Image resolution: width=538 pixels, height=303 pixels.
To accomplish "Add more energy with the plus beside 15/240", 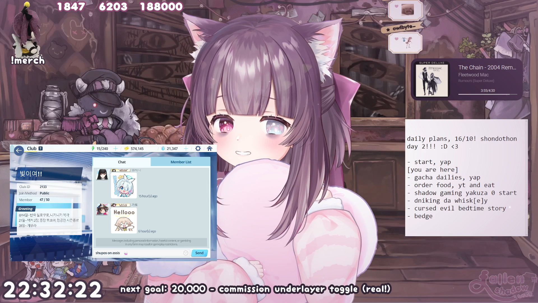I will [x=115, y=148].
